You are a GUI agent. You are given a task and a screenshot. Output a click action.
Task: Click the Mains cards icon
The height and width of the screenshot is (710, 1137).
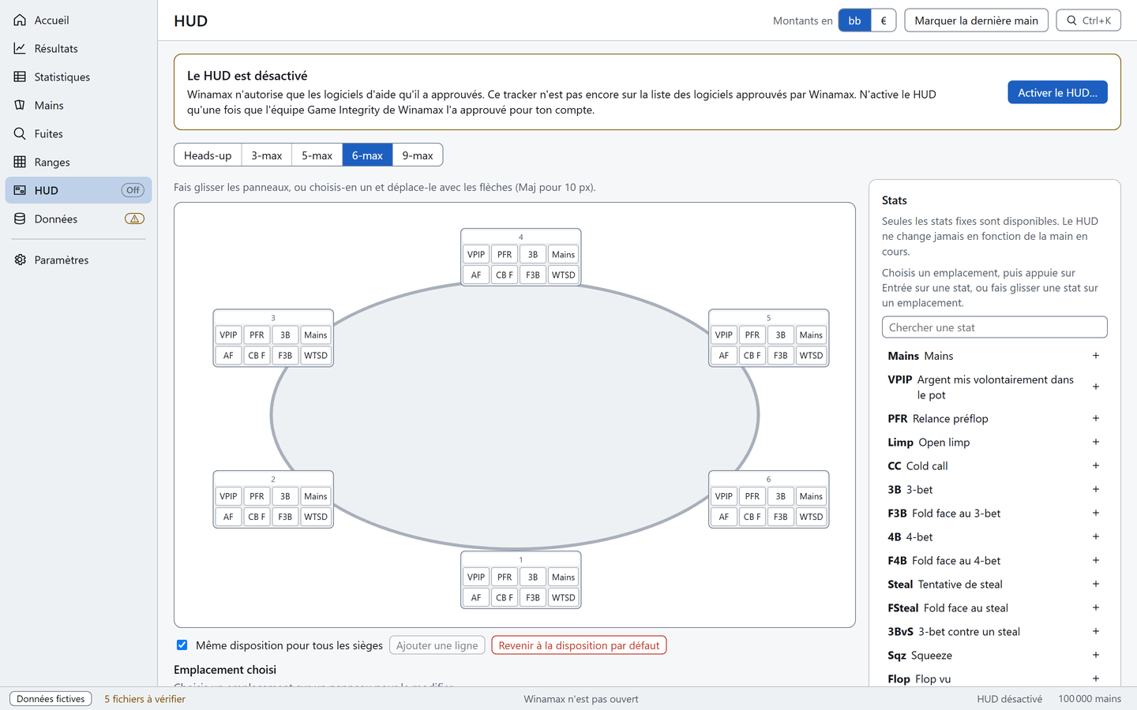click(20, 105)
